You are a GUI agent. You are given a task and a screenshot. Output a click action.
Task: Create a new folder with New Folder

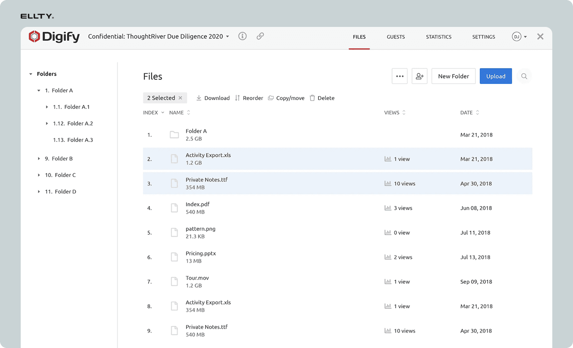pyautogui.click(x=453, y=76)
